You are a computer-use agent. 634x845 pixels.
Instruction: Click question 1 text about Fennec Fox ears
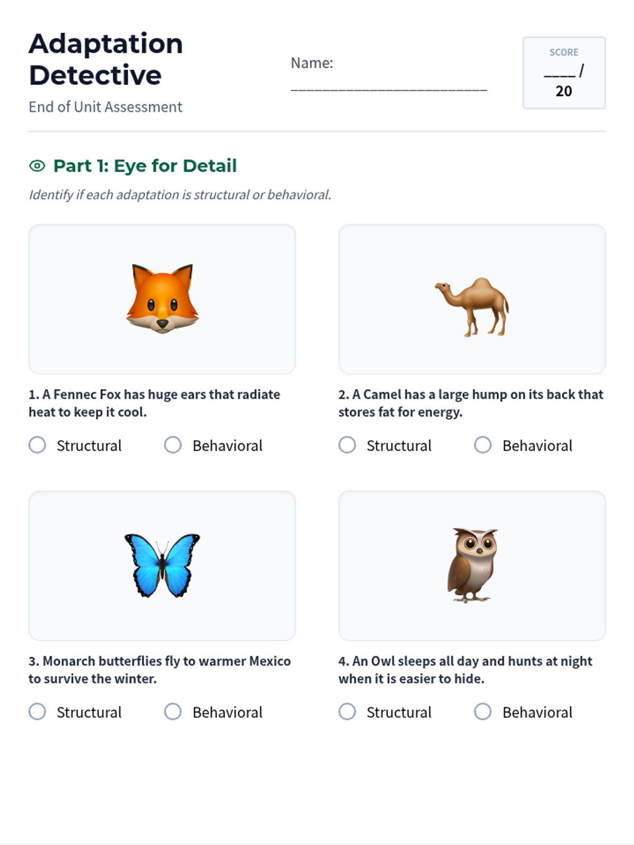pos(154,403)
